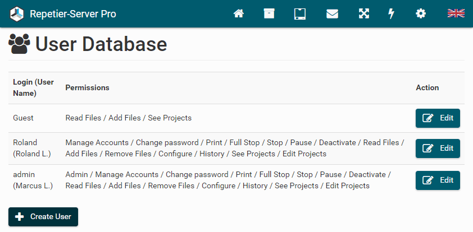Click the Repetier-Server logo icon
The image size is (473, 232).
(x=17, y=13)
